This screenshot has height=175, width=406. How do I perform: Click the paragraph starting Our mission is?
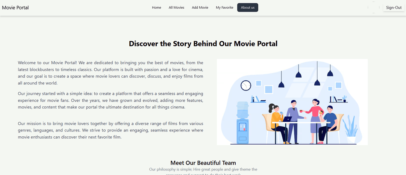[111, 130]
